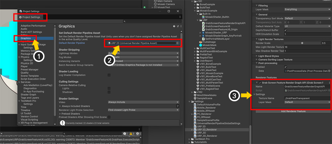Click the help icon beside the Graphics heading
332x144 pixels.
pos(174,26)
